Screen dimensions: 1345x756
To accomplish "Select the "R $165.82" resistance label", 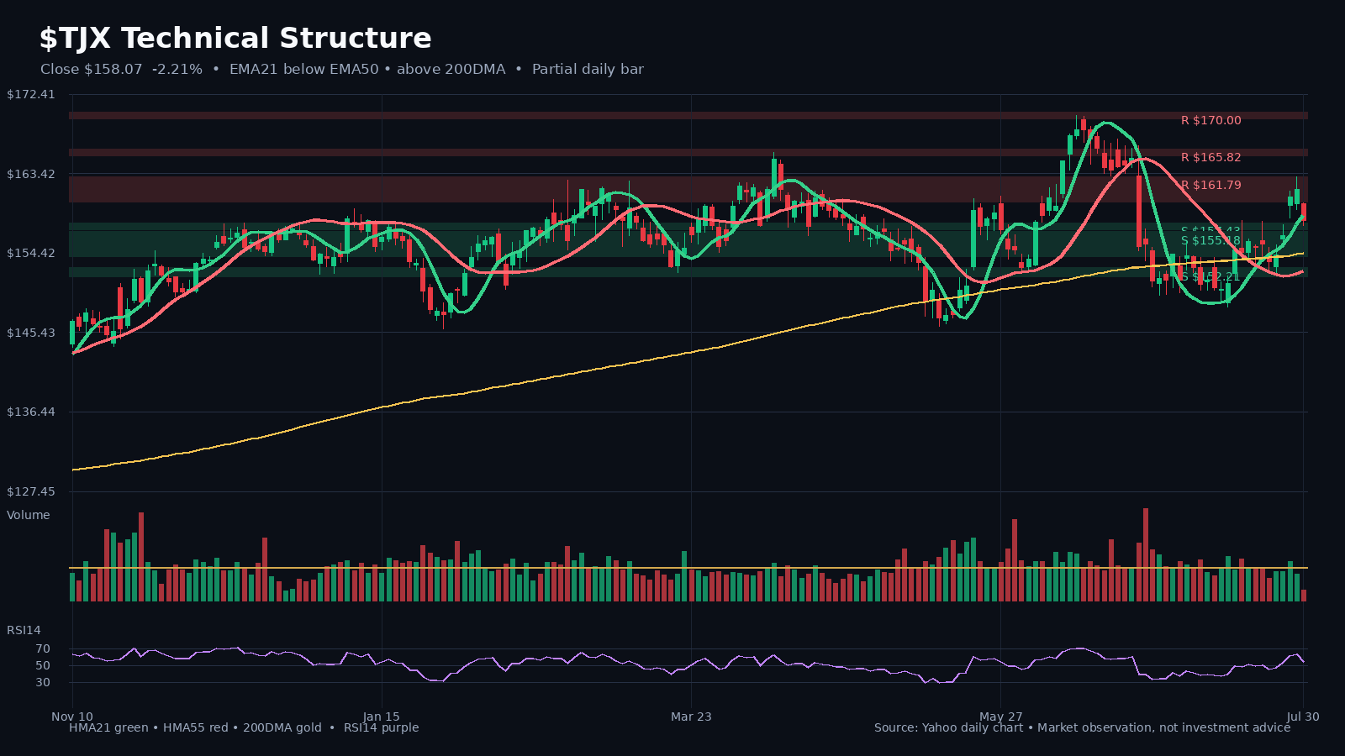I will [1211, 158].
